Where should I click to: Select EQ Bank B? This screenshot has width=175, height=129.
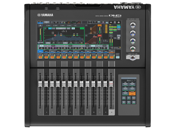[x=54, y=28]
